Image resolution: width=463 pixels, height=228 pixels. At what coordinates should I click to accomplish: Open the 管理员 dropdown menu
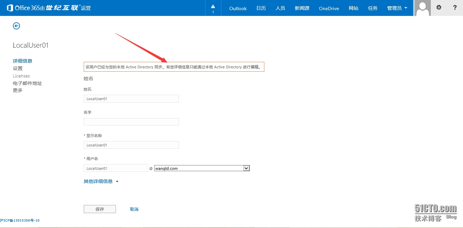pos(397,8)
